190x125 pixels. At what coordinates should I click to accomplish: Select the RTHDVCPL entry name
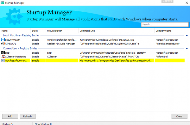point(10,44)
